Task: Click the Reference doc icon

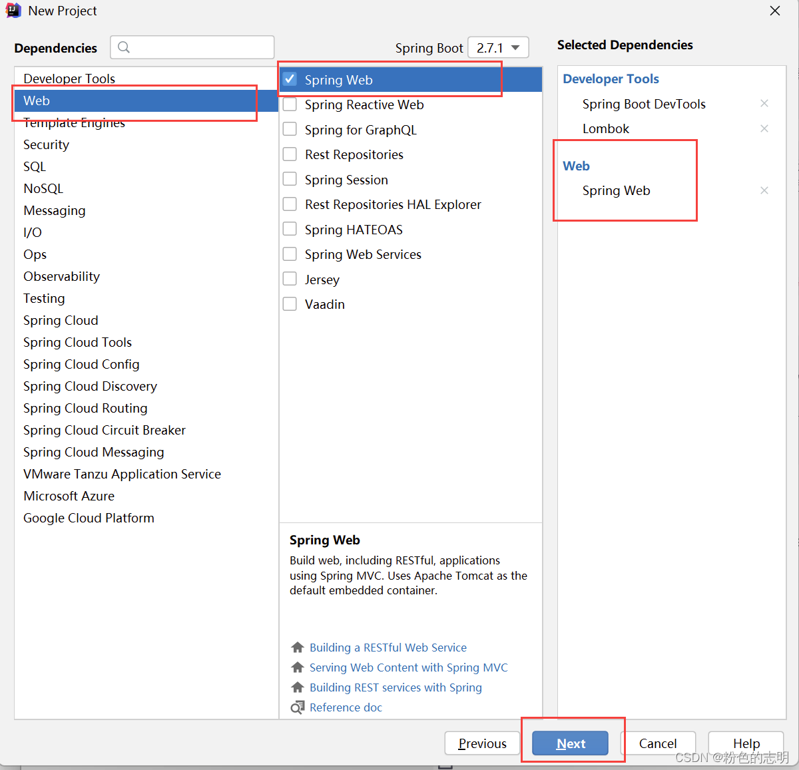Action: point(298,707)
